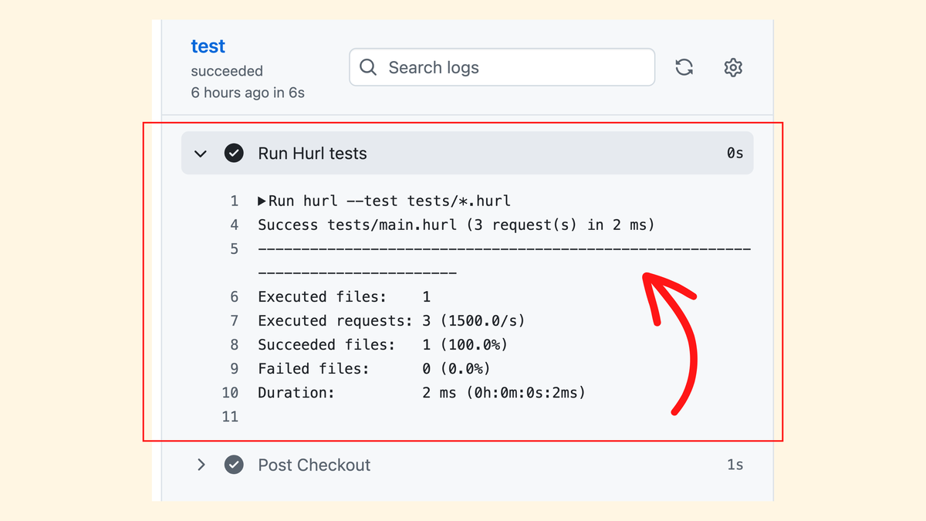Expand the Post Checkout step
This screenshot has width=926, height=521.
pos(201,465)
